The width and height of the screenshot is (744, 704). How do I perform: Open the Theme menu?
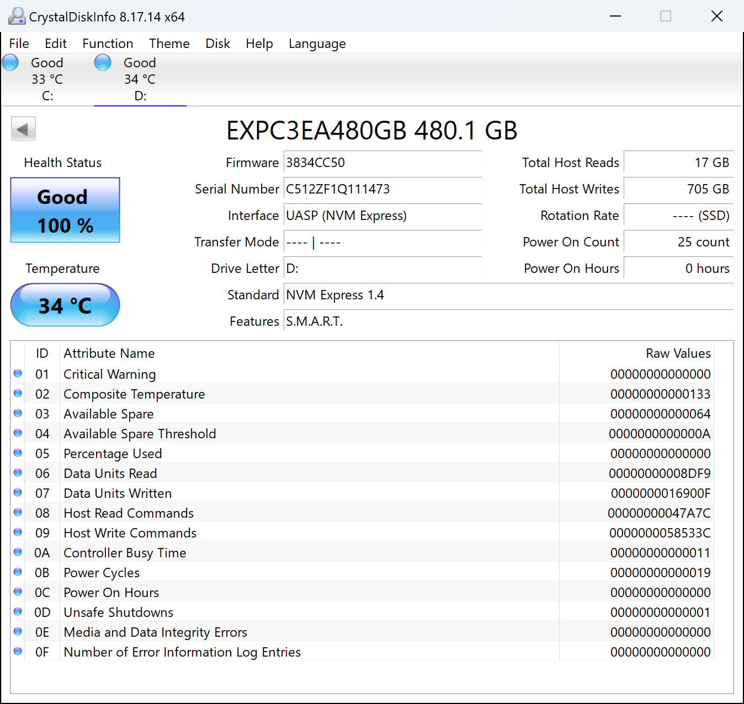169,43
